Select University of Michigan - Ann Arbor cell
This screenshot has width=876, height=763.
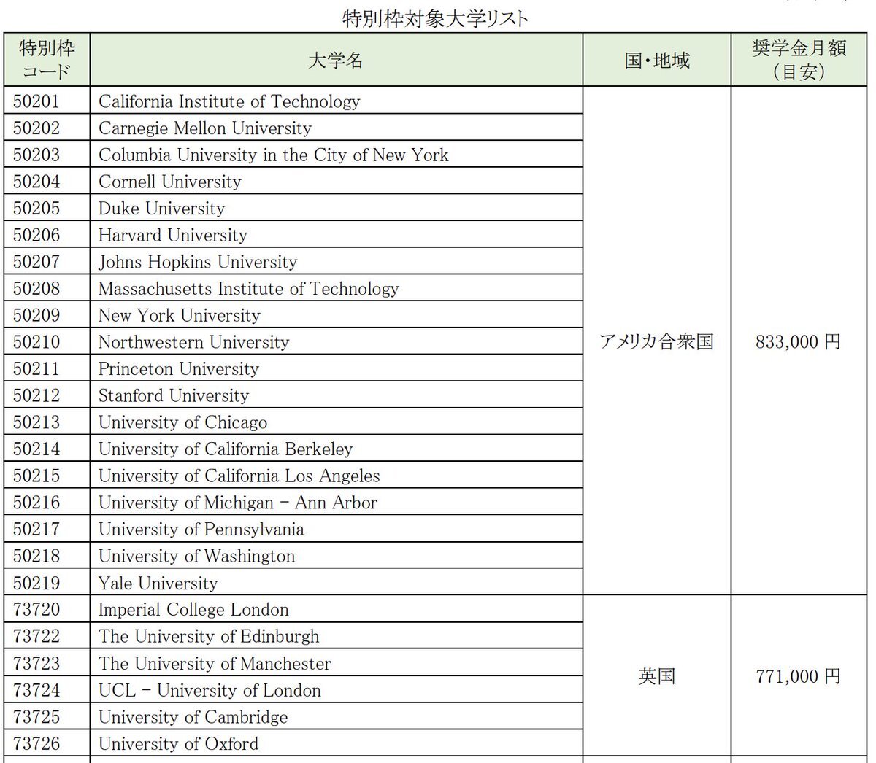337,502
